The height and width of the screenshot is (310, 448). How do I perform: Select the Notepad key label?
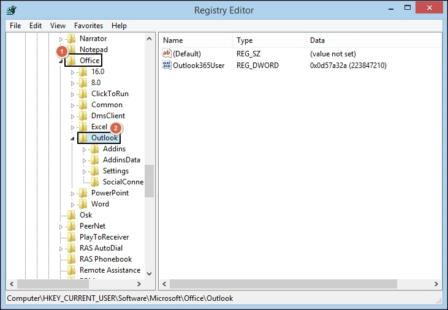click(94, 50)
